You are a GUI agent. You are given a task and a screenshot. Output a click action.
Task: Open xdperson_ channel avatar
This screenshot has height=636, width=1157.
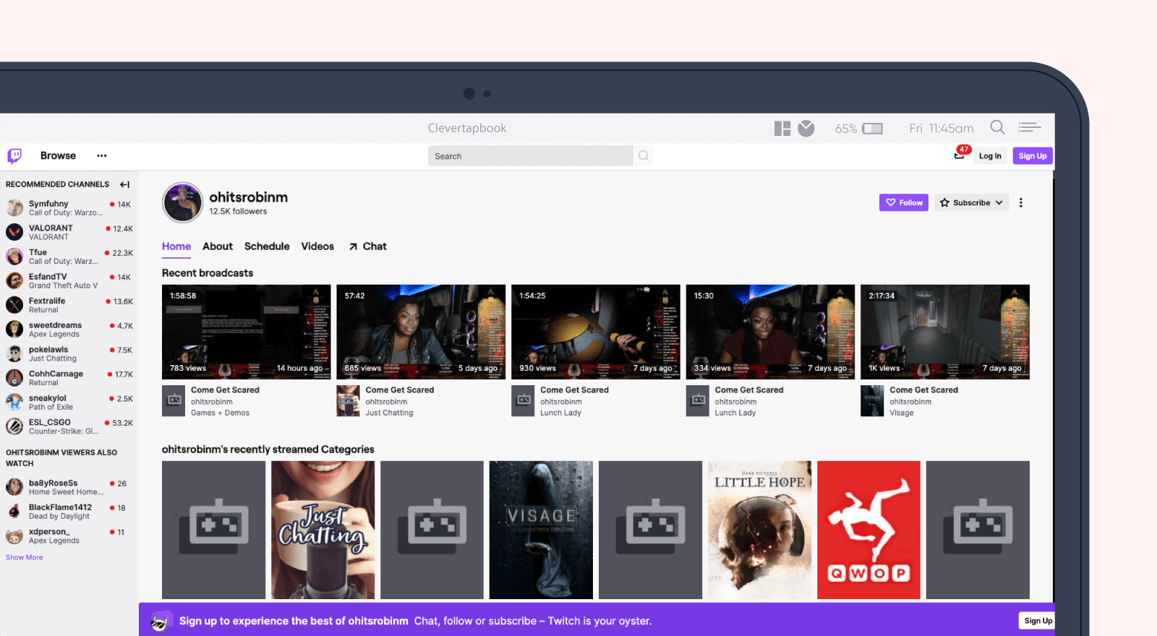[x=14, y=536]
